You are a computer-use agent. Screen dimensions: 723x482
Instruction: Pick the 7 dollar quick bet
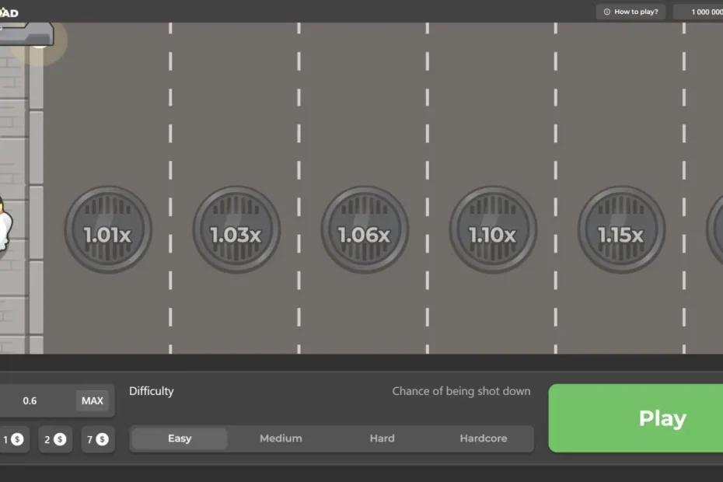(98, 439)
